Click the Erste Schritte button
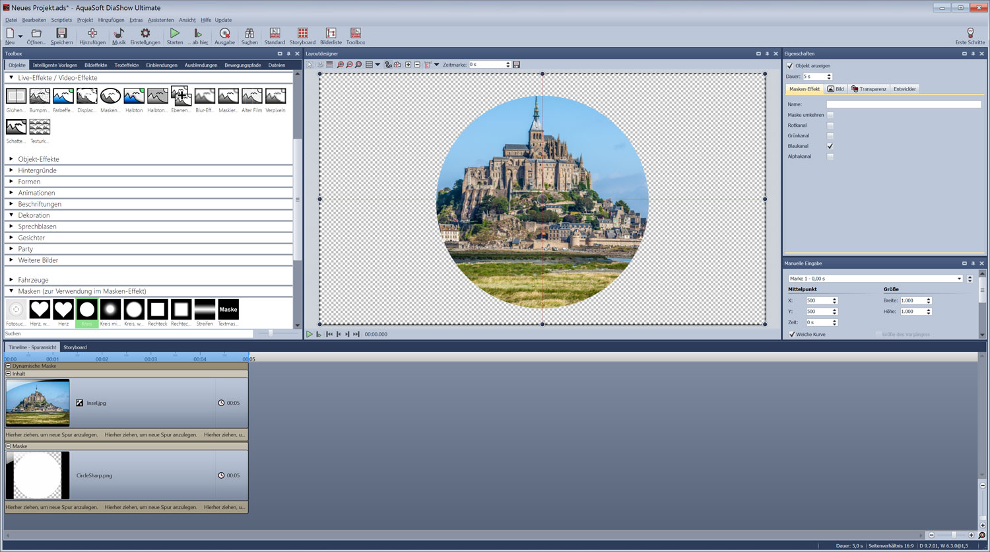This screenshot has height=552, width=990. click(x=970, y=36)
